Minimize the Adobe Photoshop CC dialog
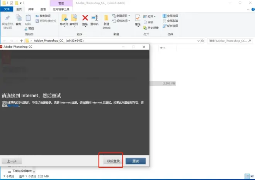This screenshot has width=255, height=180. (x=123, y=47)
